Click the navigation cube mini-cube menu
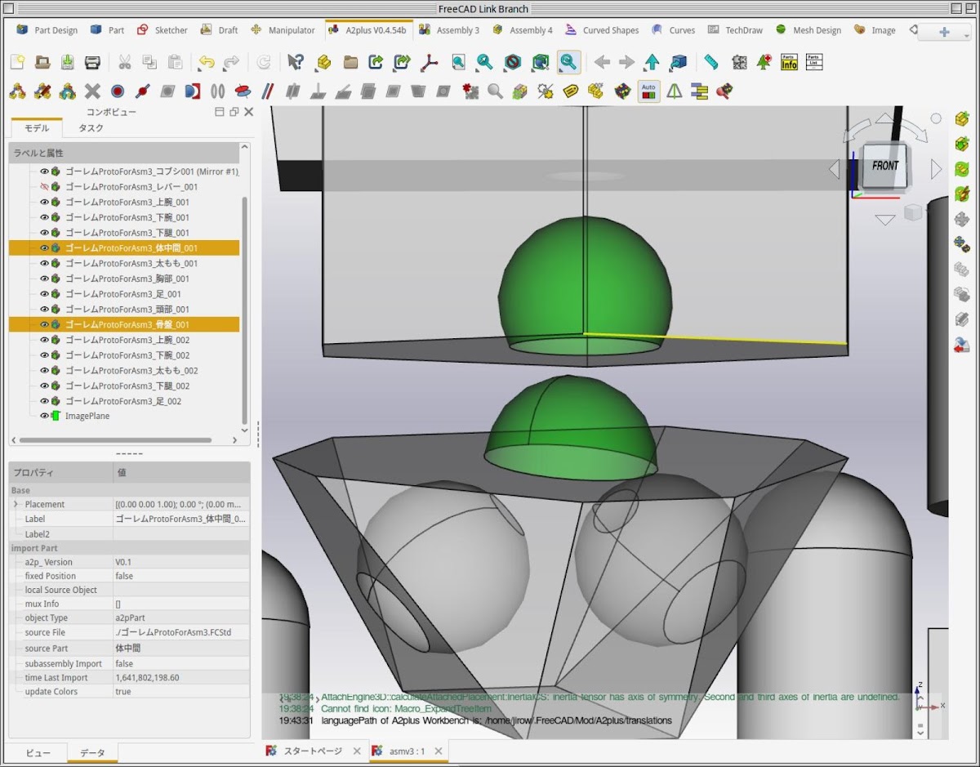This screenshot has width=980, height=767. [913, 213]
